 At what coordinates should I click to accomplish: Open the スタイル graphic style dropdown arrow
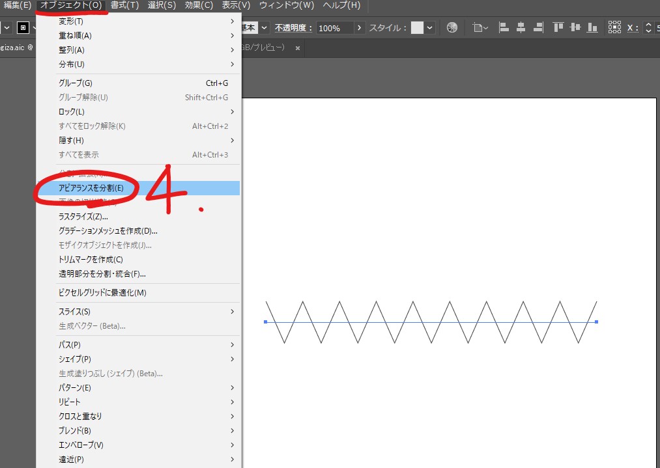(x=429, y=28)
